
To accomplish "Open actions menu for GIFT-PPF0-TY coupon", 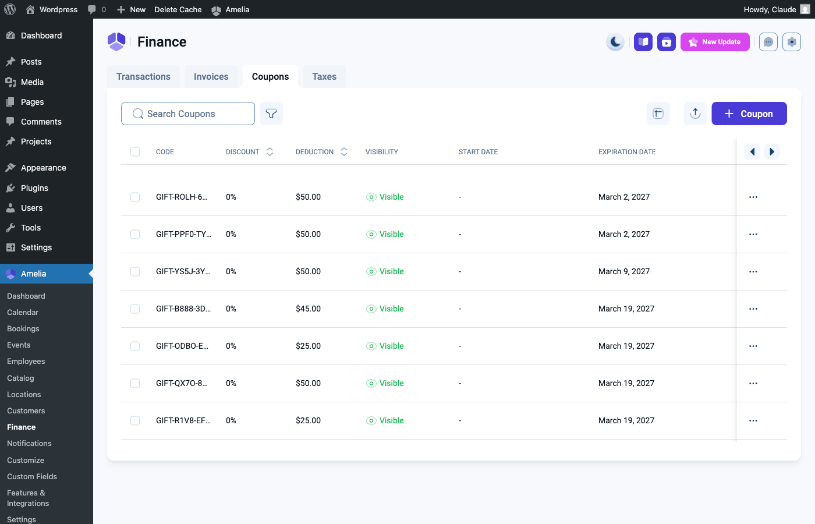I will point(753,235).
